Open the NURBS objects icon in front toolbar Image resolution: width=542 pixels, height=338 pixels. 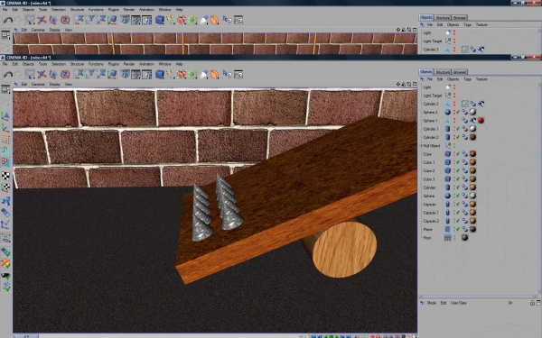pos(182,74)
